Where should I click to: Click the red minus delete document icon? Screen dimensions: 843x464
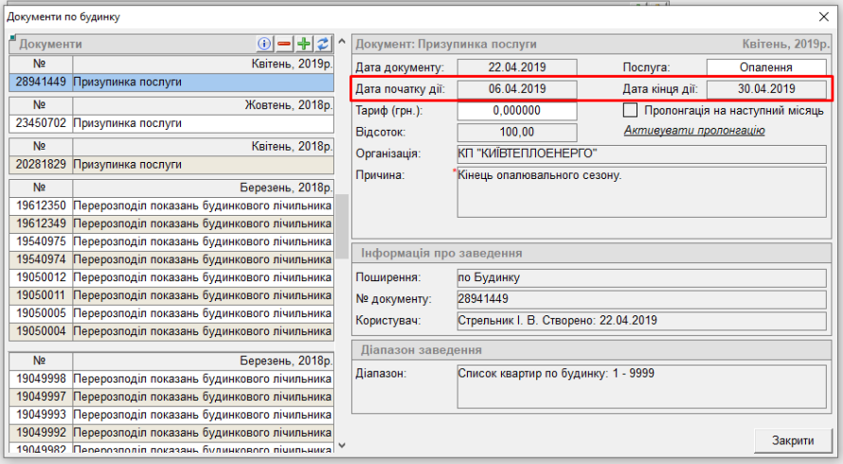pos(284,44)
